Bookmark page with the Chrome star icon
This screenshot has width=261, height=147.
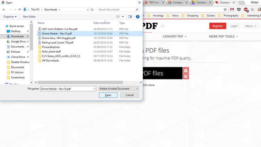[225, 9]
